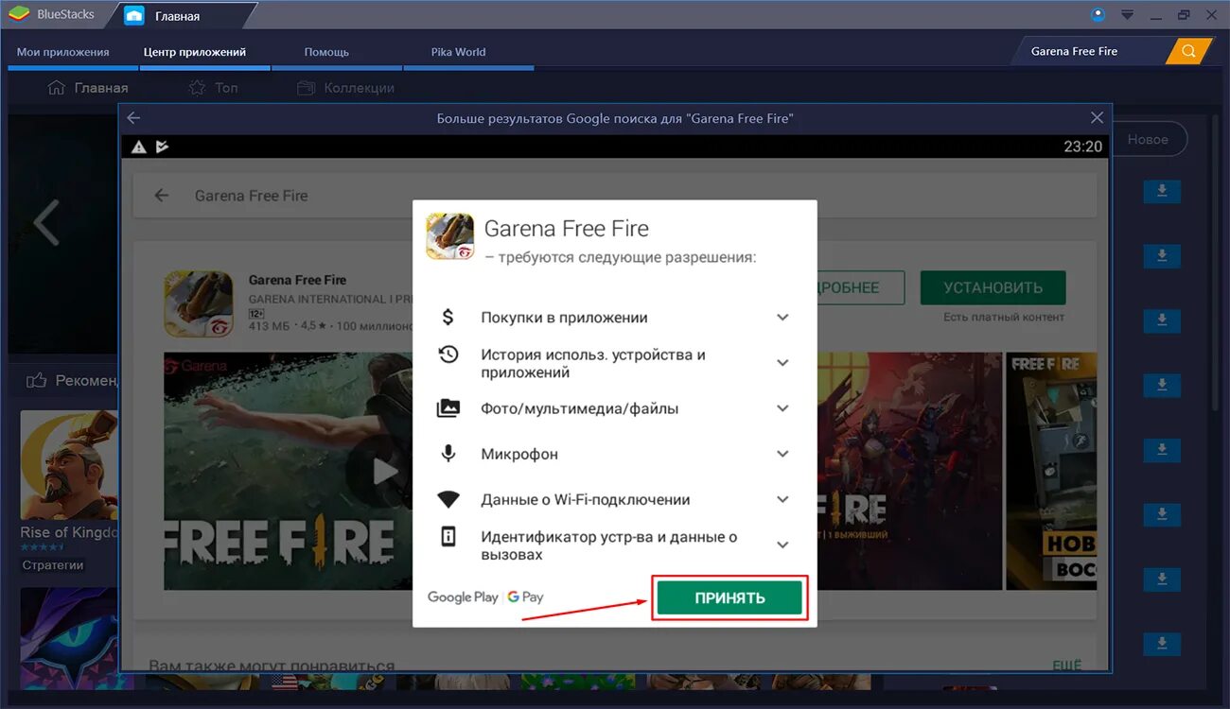Expand the Фото/мультимедиа/файлы permission
The image size is (1230, 709).
(x=782, y=408)
